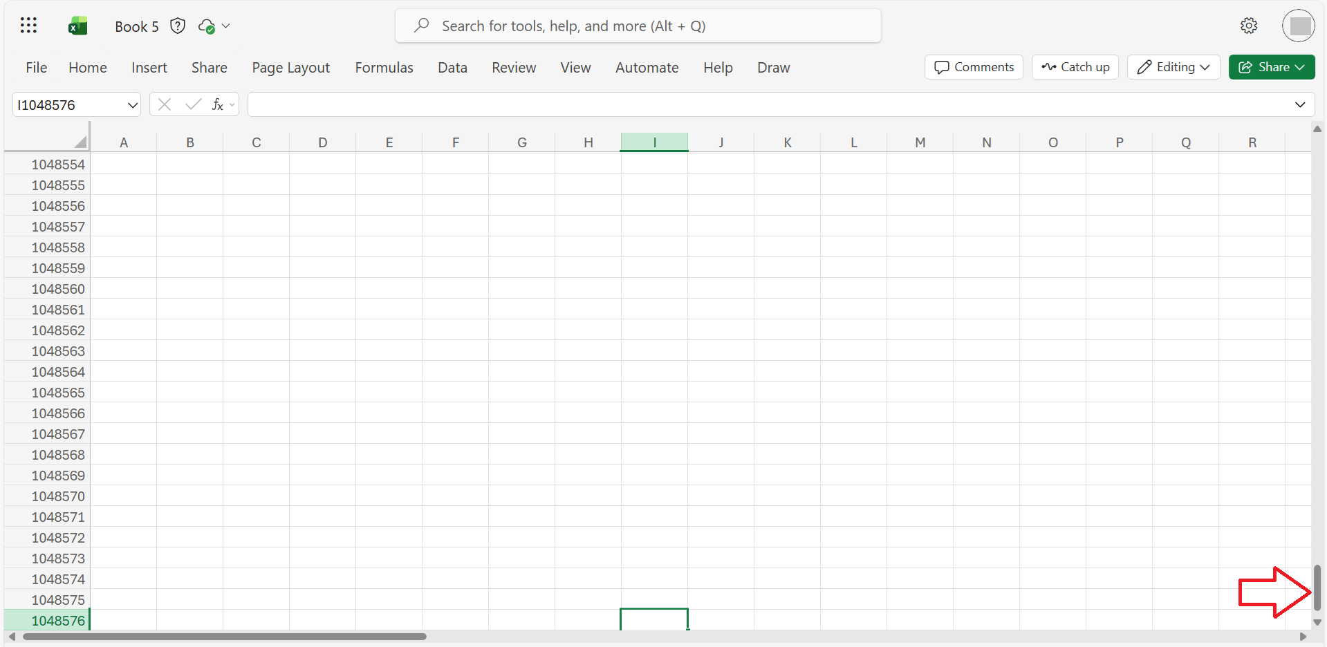Expand the chevron next to the save status

(x=225, y=26)
